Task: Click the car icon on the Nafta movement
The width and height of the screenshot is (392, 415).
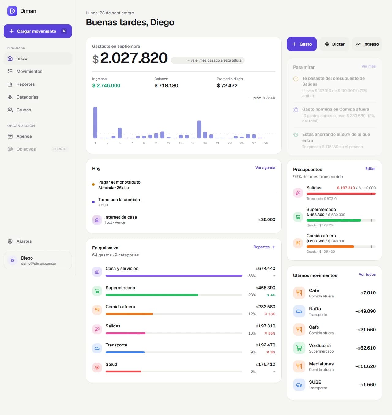Action: pos(299,311)
